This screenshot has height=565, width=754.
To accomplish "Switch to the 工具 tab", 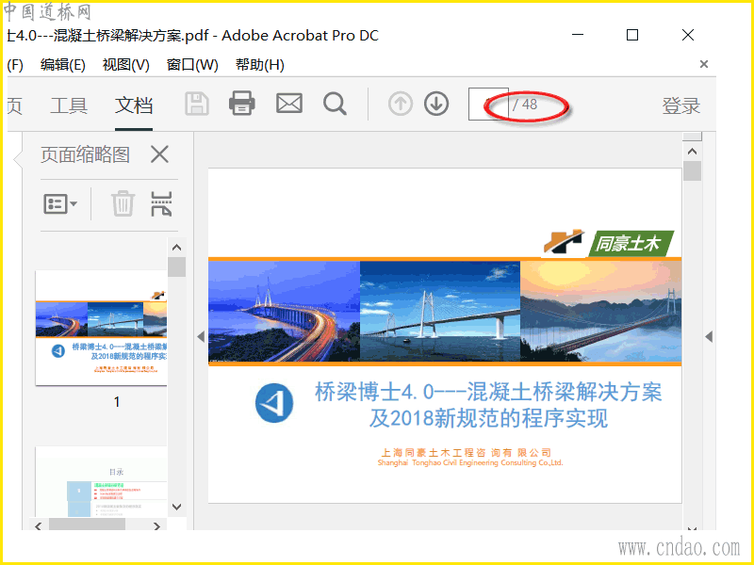I will pos(69,105).
